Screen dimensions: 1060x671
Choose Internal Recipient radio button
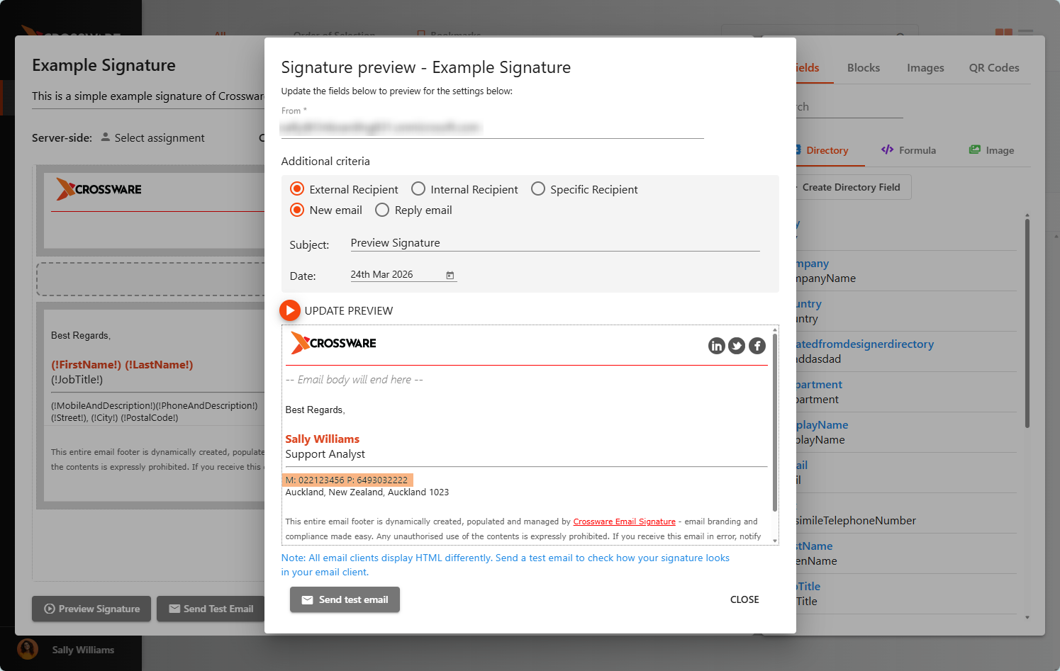pos(418,189)
